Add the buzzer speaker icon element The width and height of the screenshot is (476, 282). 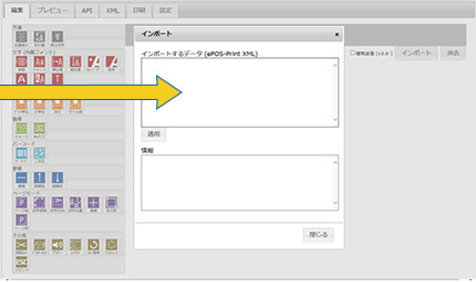(57, 244)
